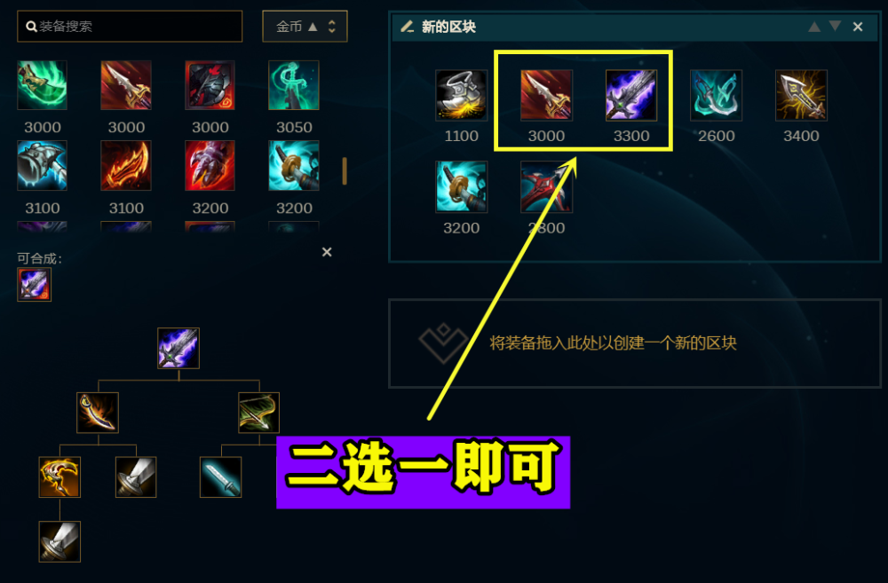Select the dark armor 3000 gold item
This screenshot has height=583, width=888.
[x=210, y=85]
